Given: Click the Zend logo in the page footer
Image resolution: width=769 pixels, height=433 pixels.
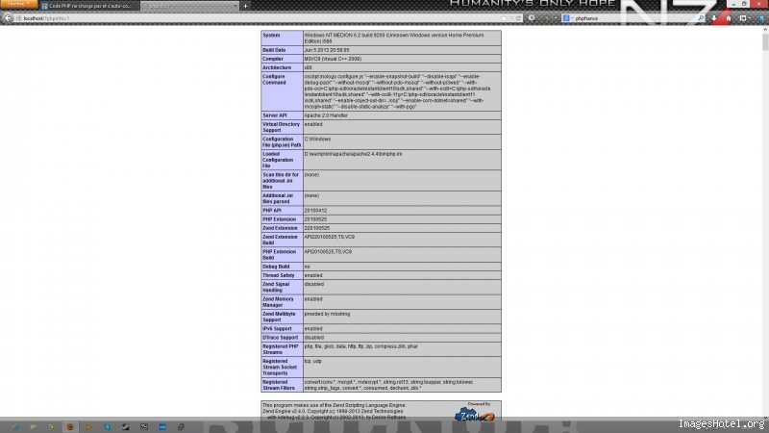Looking at the screenshot, I should [x=474, y=416].
